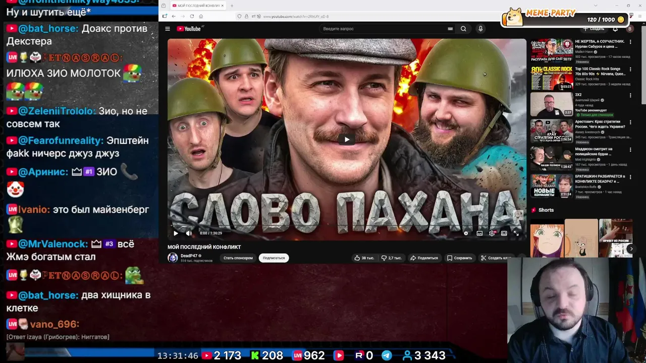The width and height of the screenshot is (646, 363).
Task: Open the 'НЕ ЖЕРТВА, А СОУЧАСТНИК' video thumbnail
Action: coord(552,50)
